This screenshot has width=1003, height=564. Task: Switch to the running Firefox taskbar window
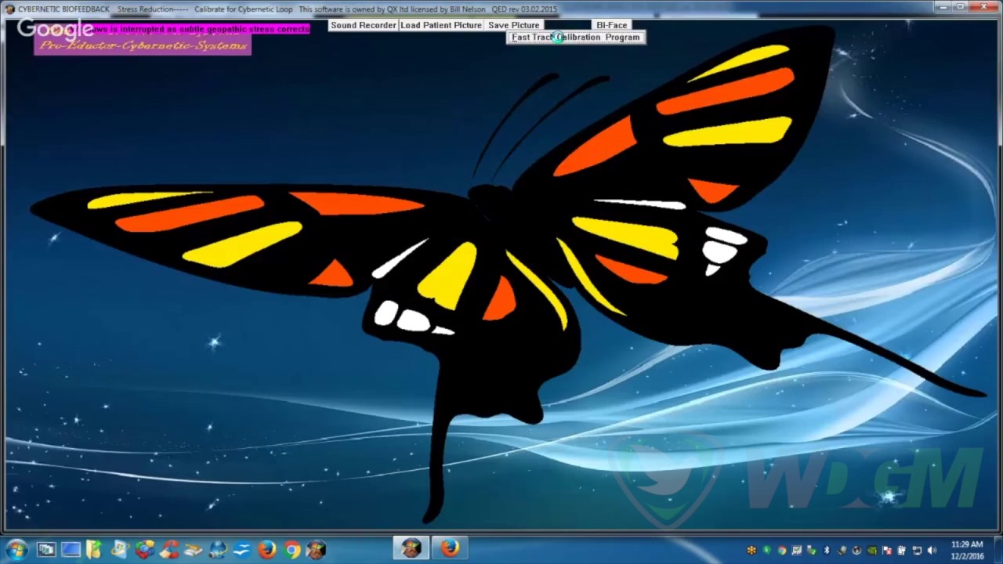click(x=450, y=549)
